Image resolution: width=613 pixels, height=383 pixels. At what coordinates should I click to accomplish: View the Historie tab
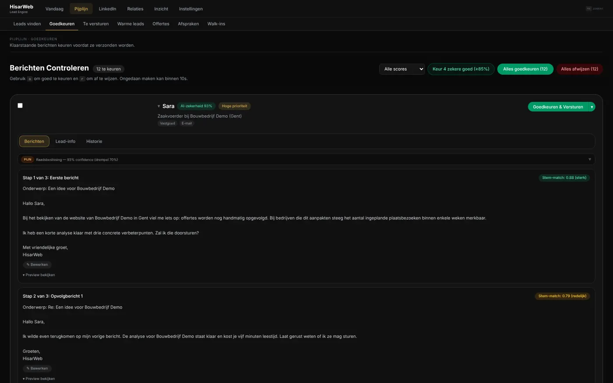click(x=94, y=141)
